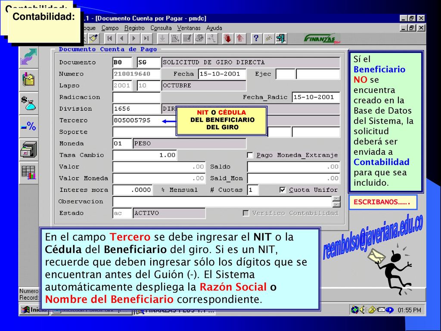The image size is (441, 331).
Task: Open the Ventanas menu
Action: pyautogui.click(x=189, y=28)
